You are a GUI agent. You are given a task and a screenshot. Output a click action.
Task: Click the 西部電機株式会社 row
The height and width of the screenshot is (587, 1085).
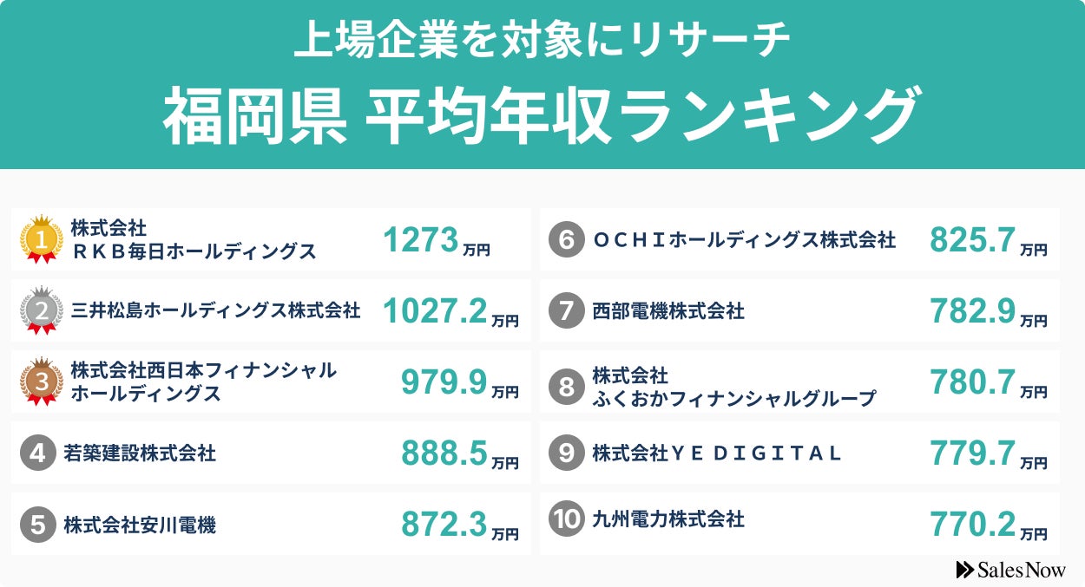click(668, 311)
